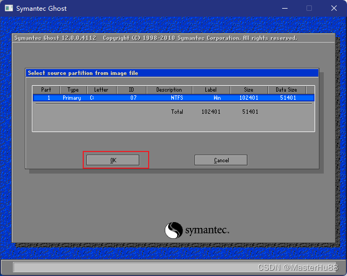347x276 pixels.
Task: Confirm partition selection with OK button
Action: pos(113,160)
